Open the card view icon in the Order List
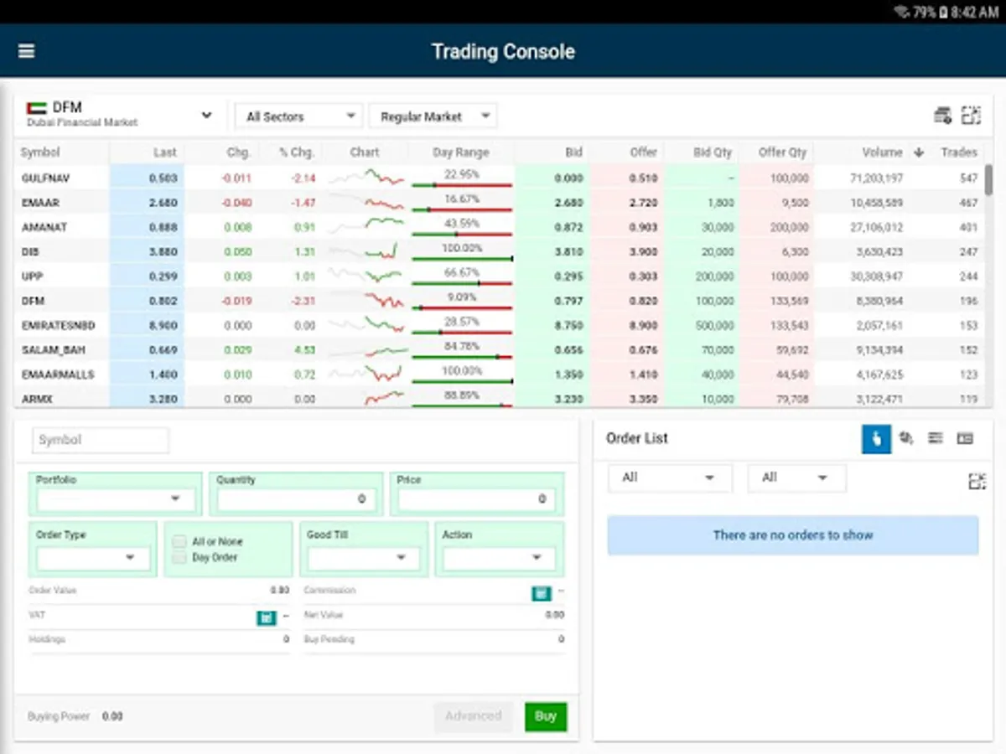This screenshot has width=1006, height=754. click(x=965, y=438)
